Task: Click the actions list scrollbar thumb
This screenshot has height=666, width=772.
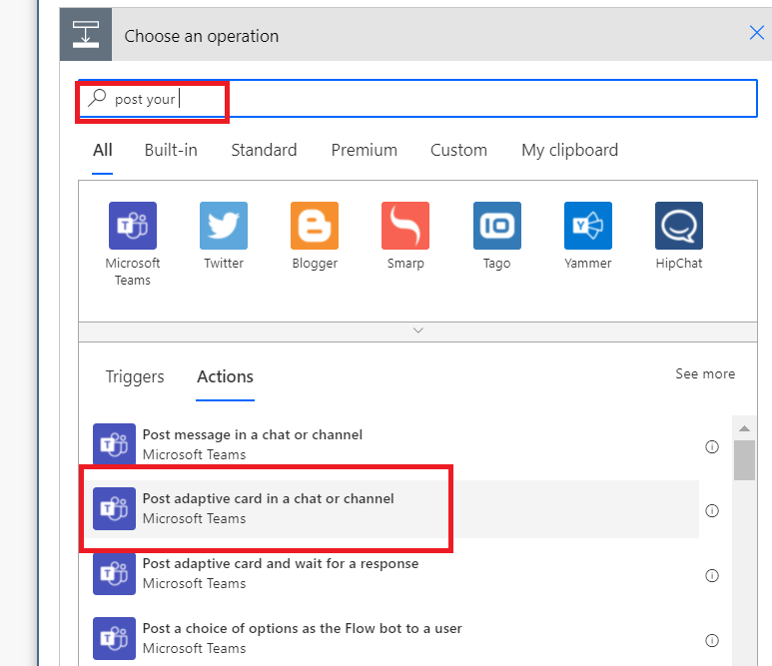Action: (x=744, y=460)
